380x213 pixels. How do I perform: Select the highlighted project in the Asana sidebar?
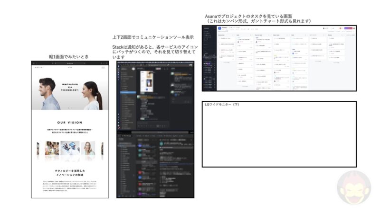(x=209, y=57)
